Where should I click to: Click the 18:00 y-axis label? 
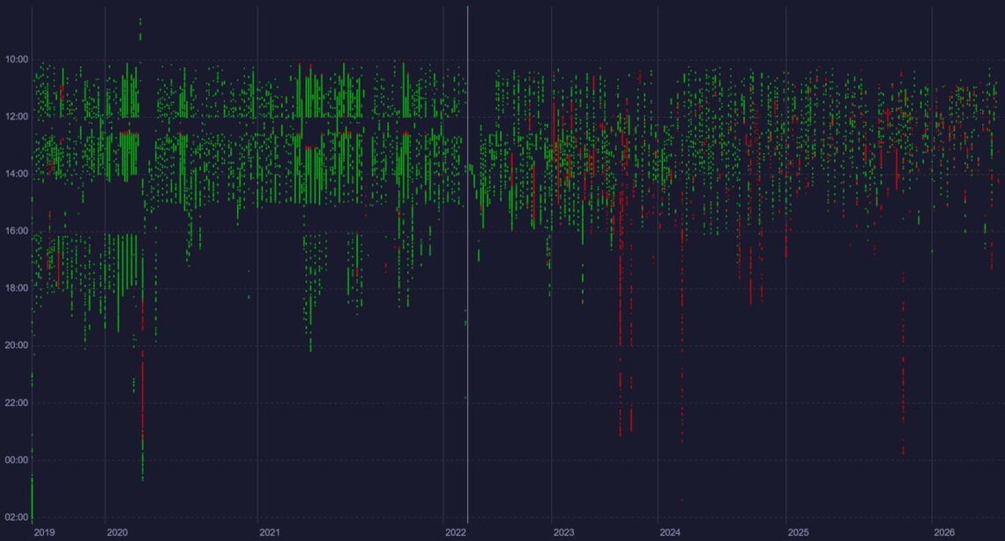17,288
